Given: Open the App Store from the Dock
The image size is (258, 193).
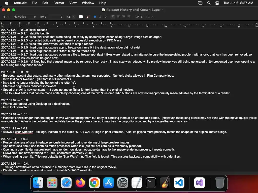Looking at the screenshot, I should (x=109, y=183).
